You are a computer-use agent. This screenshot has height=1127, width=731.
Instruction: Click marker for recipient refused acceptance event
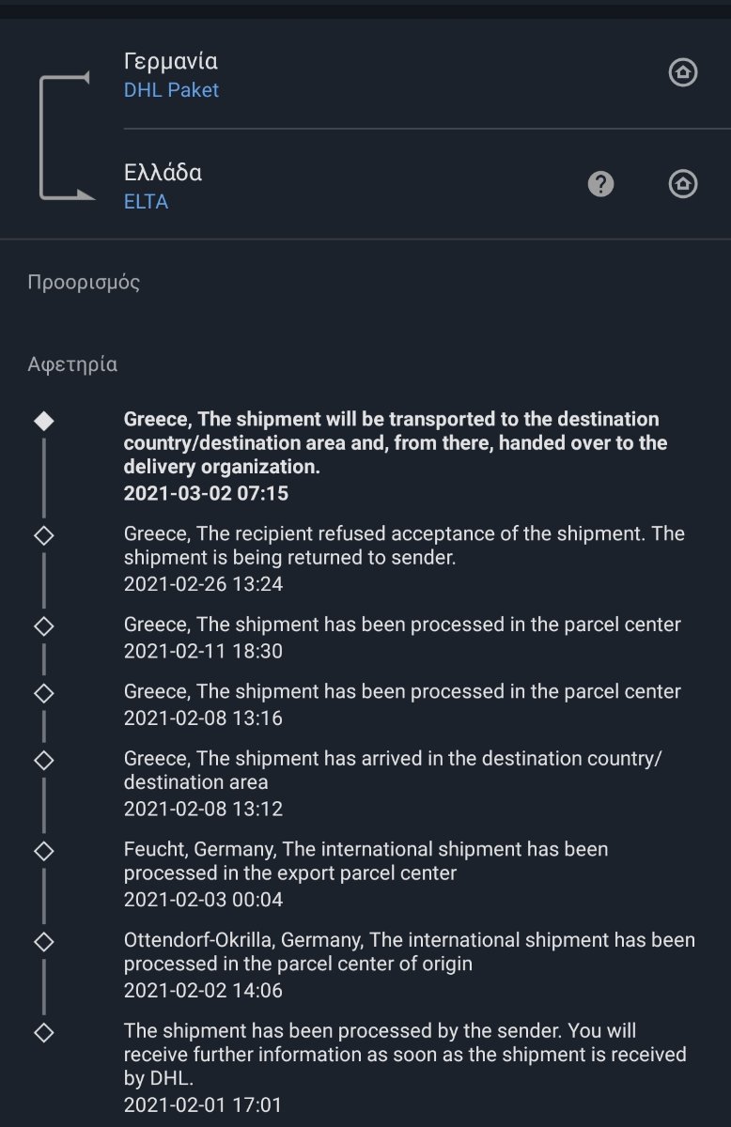43,534
